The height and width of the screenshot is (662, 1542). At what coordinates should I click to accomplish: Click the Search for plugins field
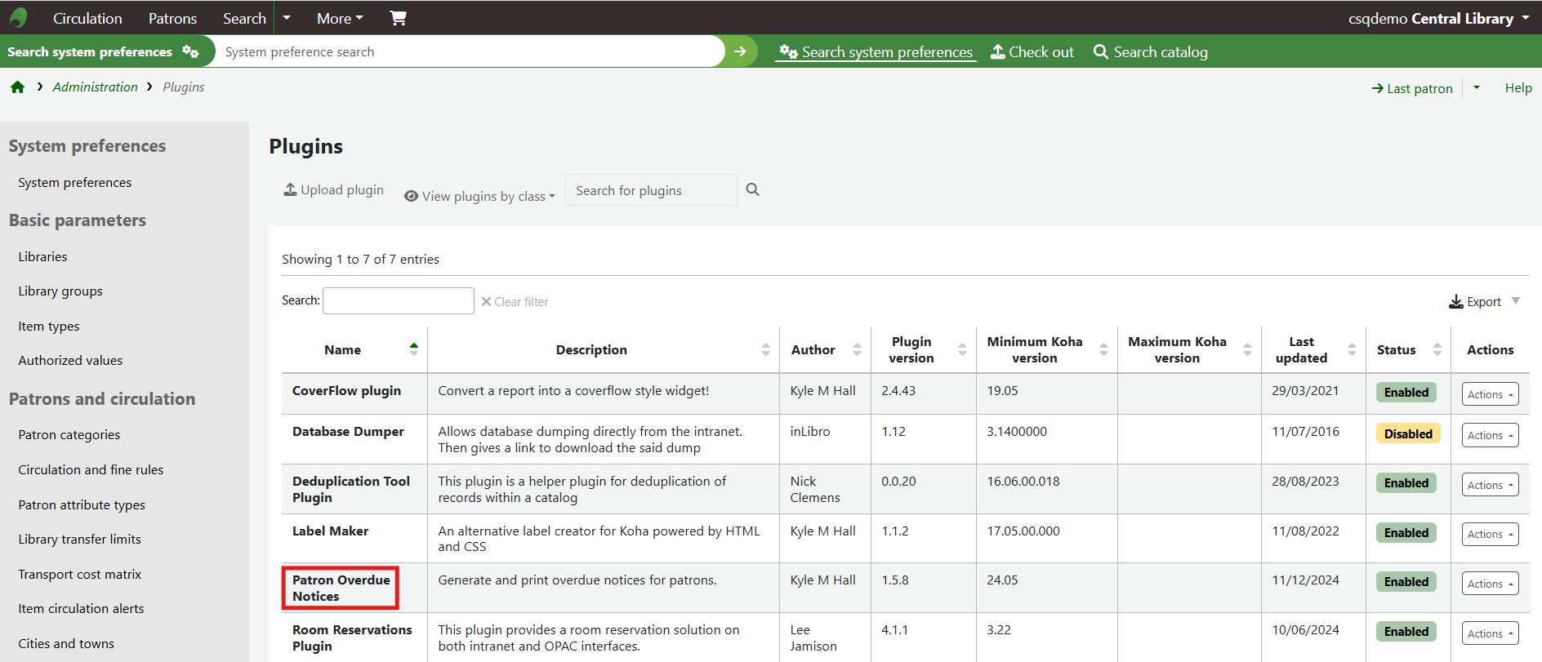pos(650,190)
